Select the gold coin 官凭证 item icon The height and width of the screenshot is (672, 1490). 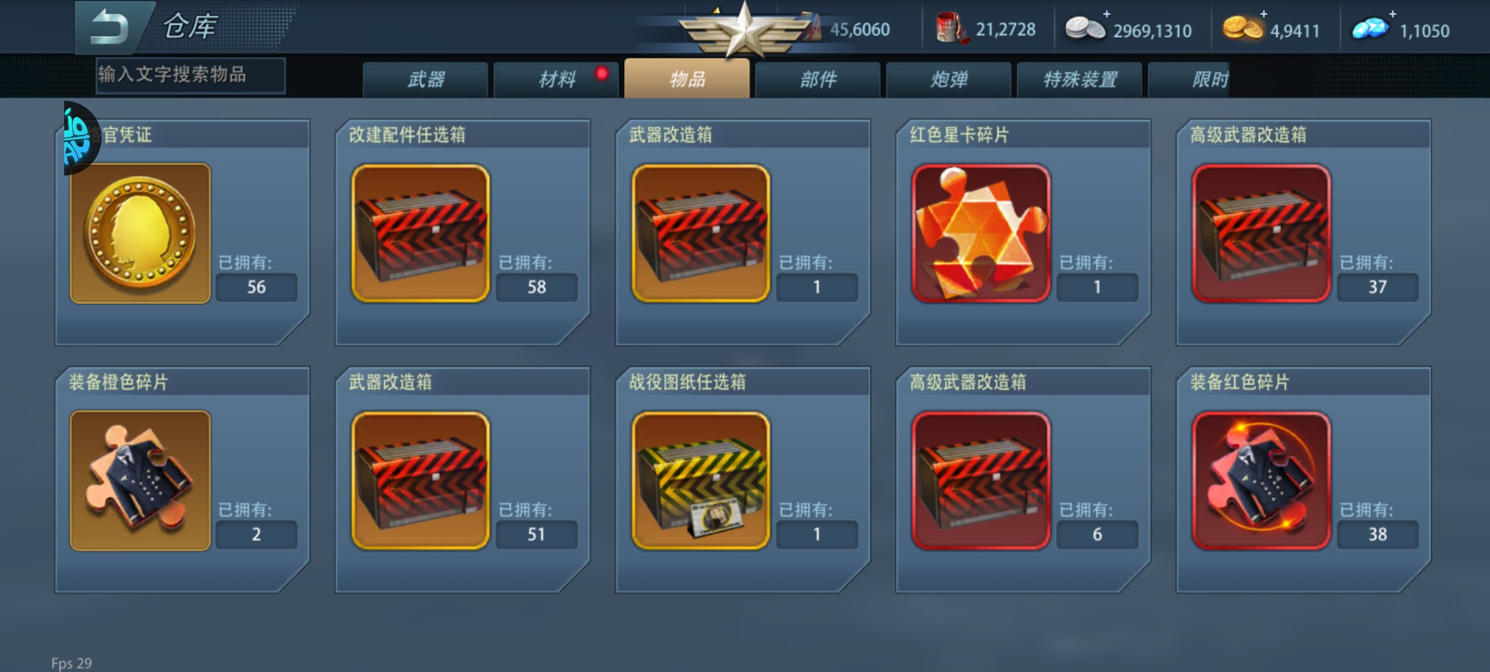pyautogui.click(x=140, y=234)
